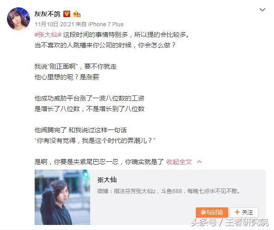The height and width of the screenshot is (230, 274).
Task: Follow the topic with +关注 button
Action: (244, 212)
